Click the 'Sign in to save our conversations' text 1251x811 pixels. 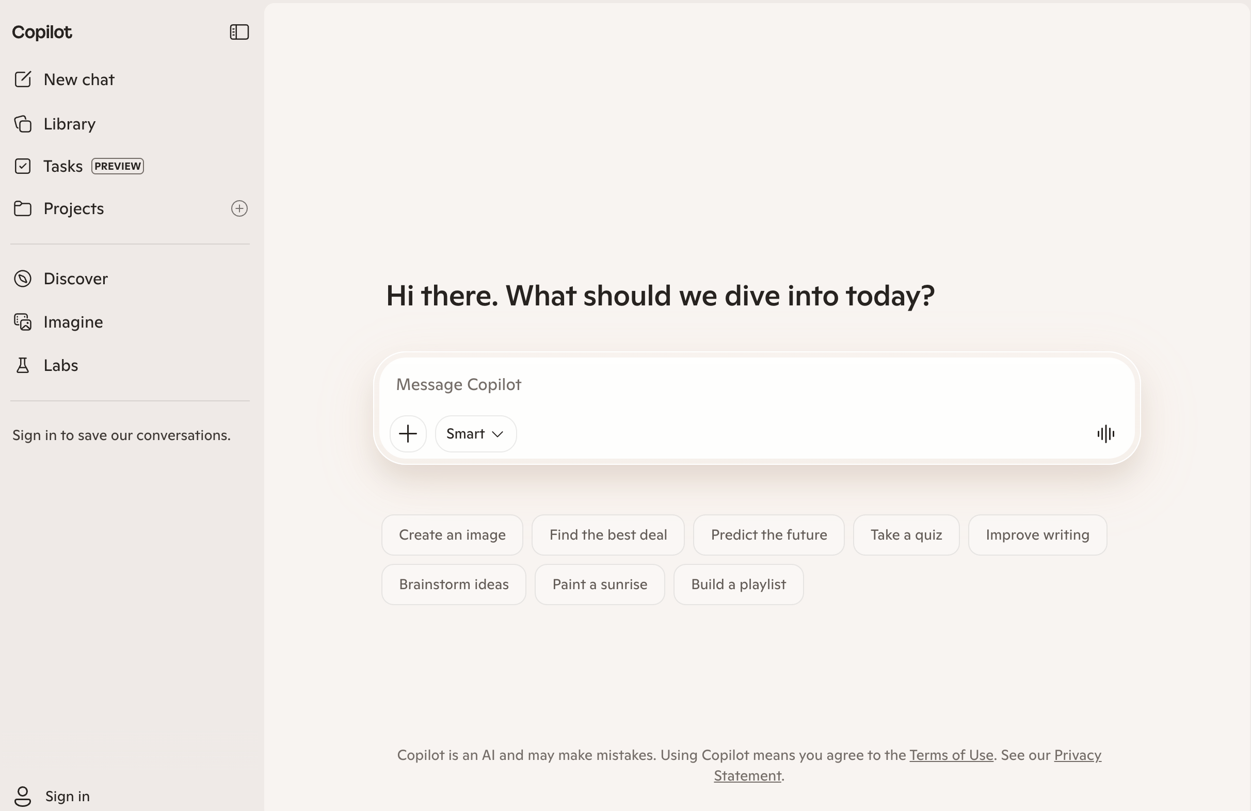click(x=121, y=435)
